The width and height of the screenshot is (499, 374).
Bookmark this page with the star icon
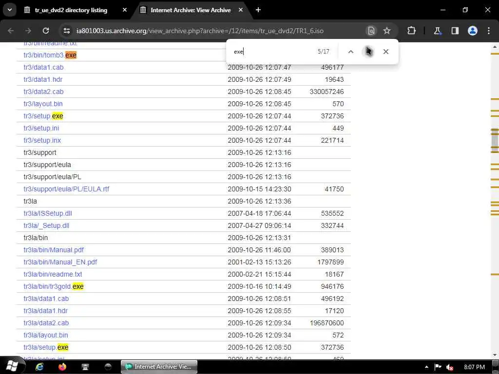point(386,31)
